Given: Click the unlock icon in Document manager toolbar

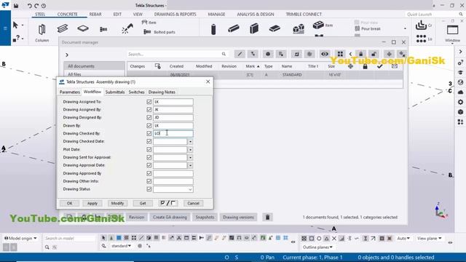Looking at the screenshot, I should click(x=374, y=54).
